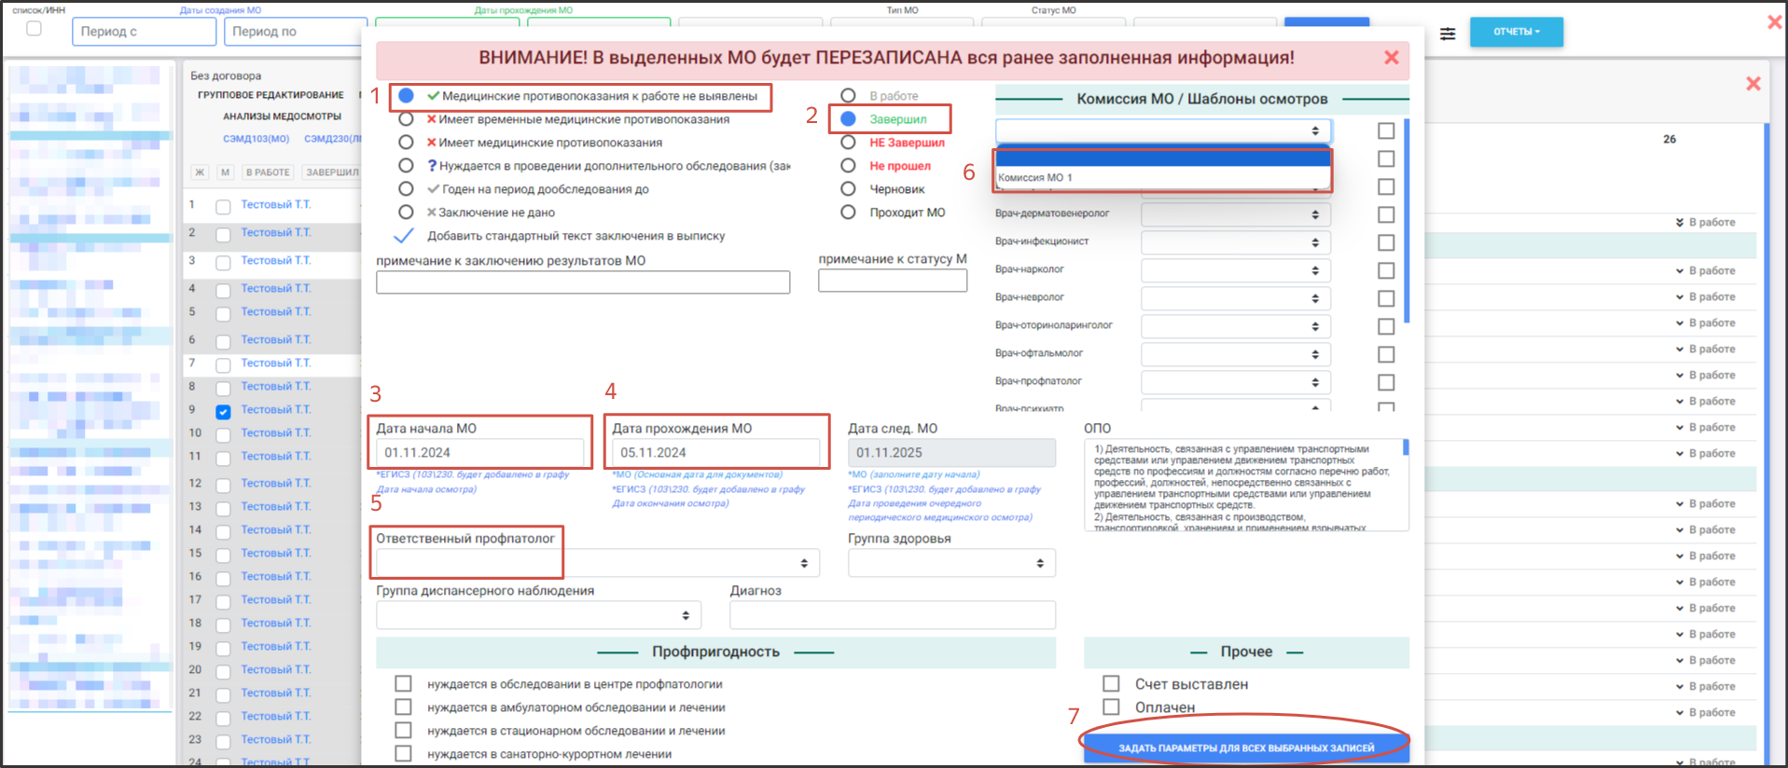This screenshot has width=1788, height=768.
Task: Click the 'Дата прохождения МО' date field
Action: pos(714,453)
